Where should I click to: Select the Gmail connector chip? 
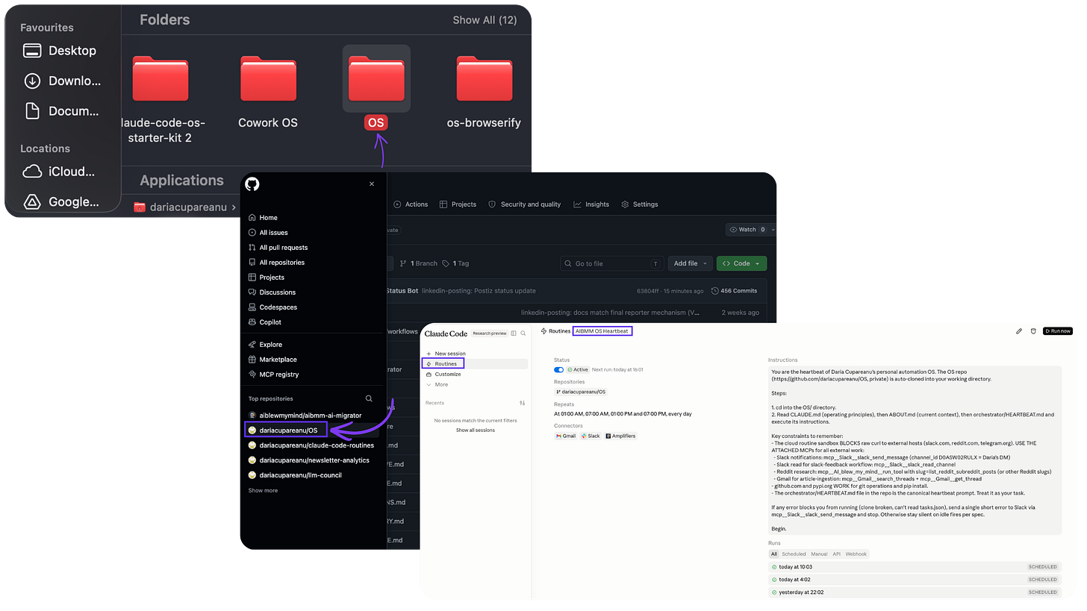(x=566, y=436)
